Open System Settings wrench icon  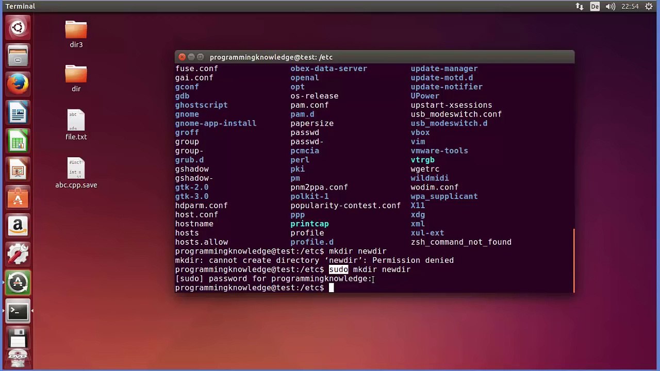pyautogui.click(x=18, y=255)
